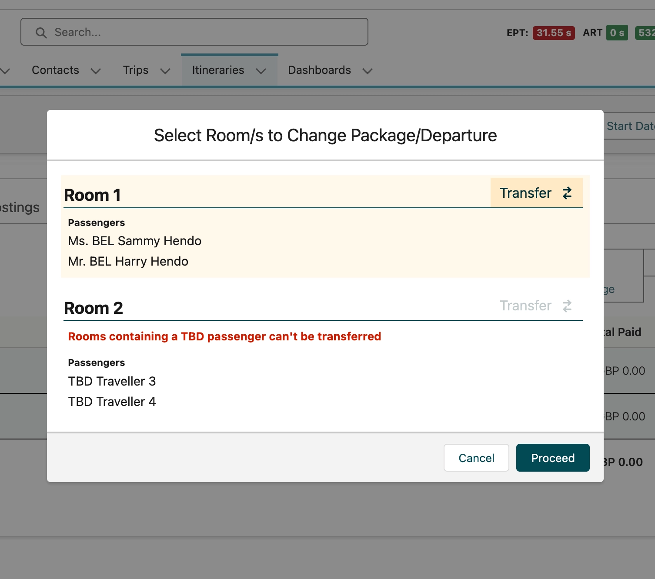Select the Itineraries tab

[218, 70]
